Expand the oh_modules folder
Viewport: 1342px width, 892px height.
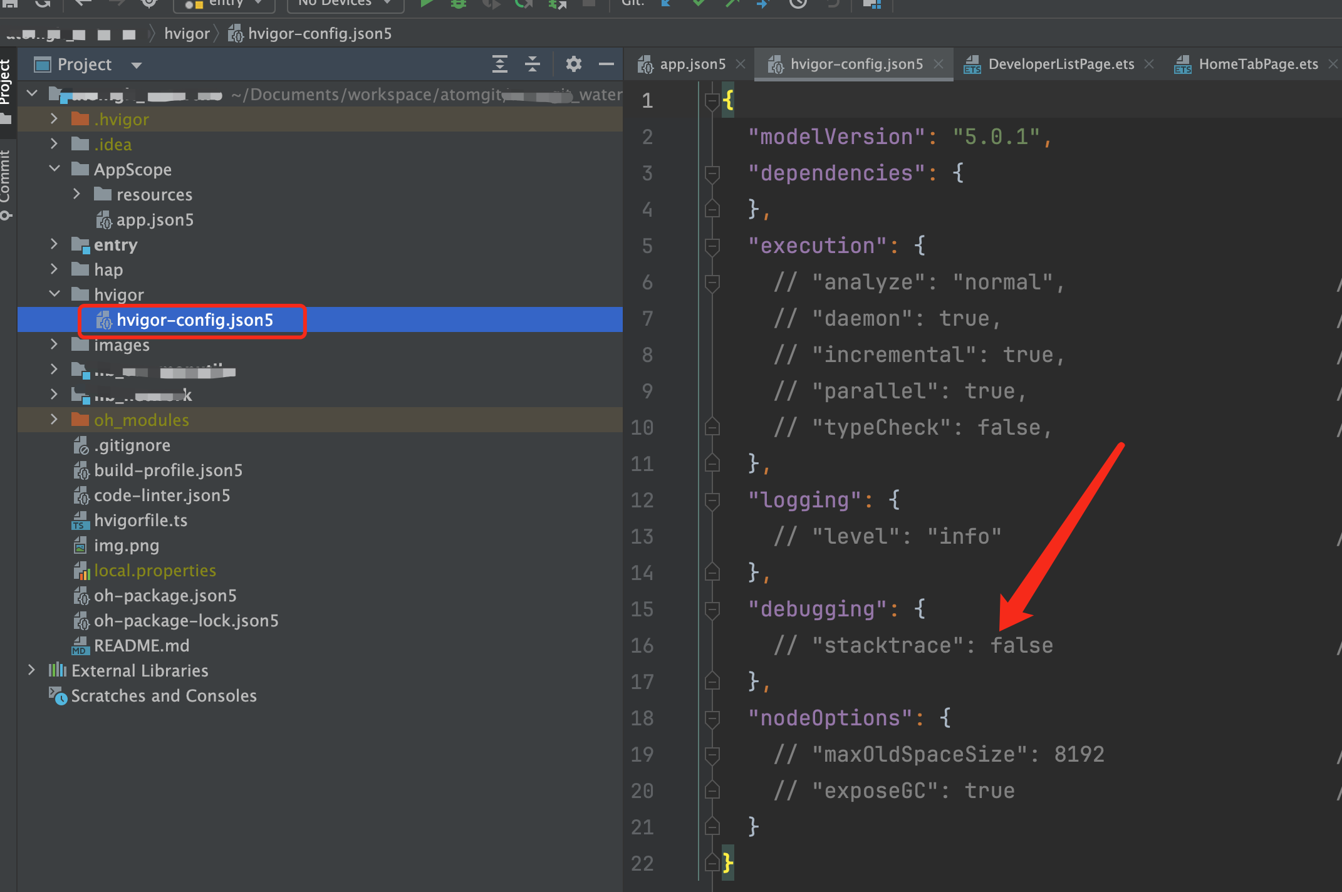click(54, 420)
